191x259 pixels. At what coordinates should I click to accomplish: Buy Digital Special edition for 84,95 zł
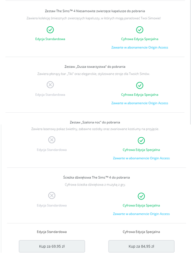(141, 246)
